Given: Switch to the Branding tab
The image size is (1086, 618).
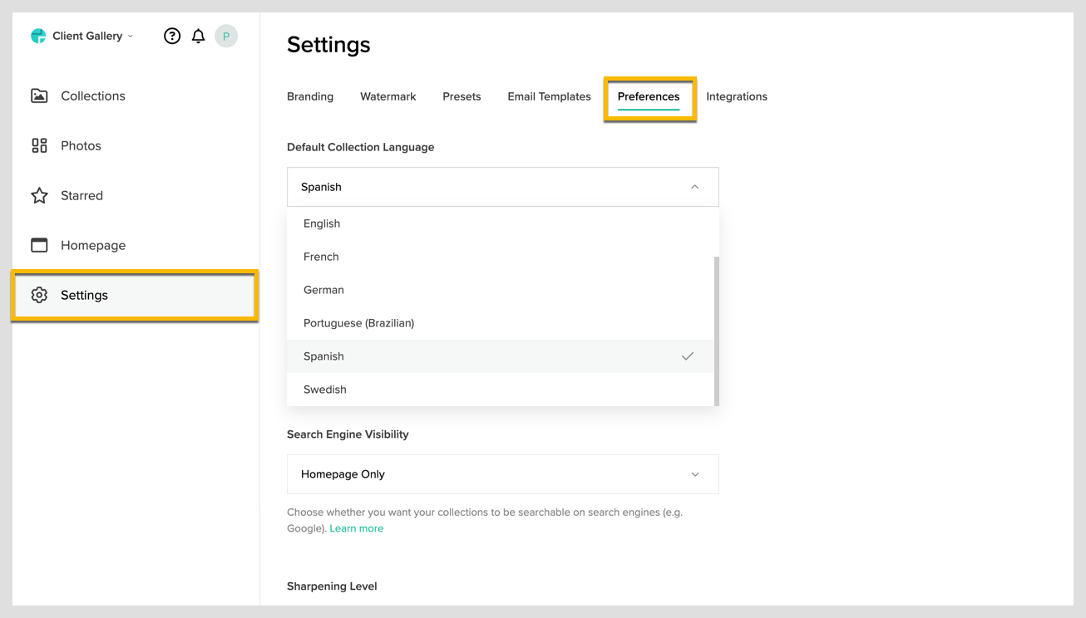Looking at the screenshot, I should pos(310,96).
